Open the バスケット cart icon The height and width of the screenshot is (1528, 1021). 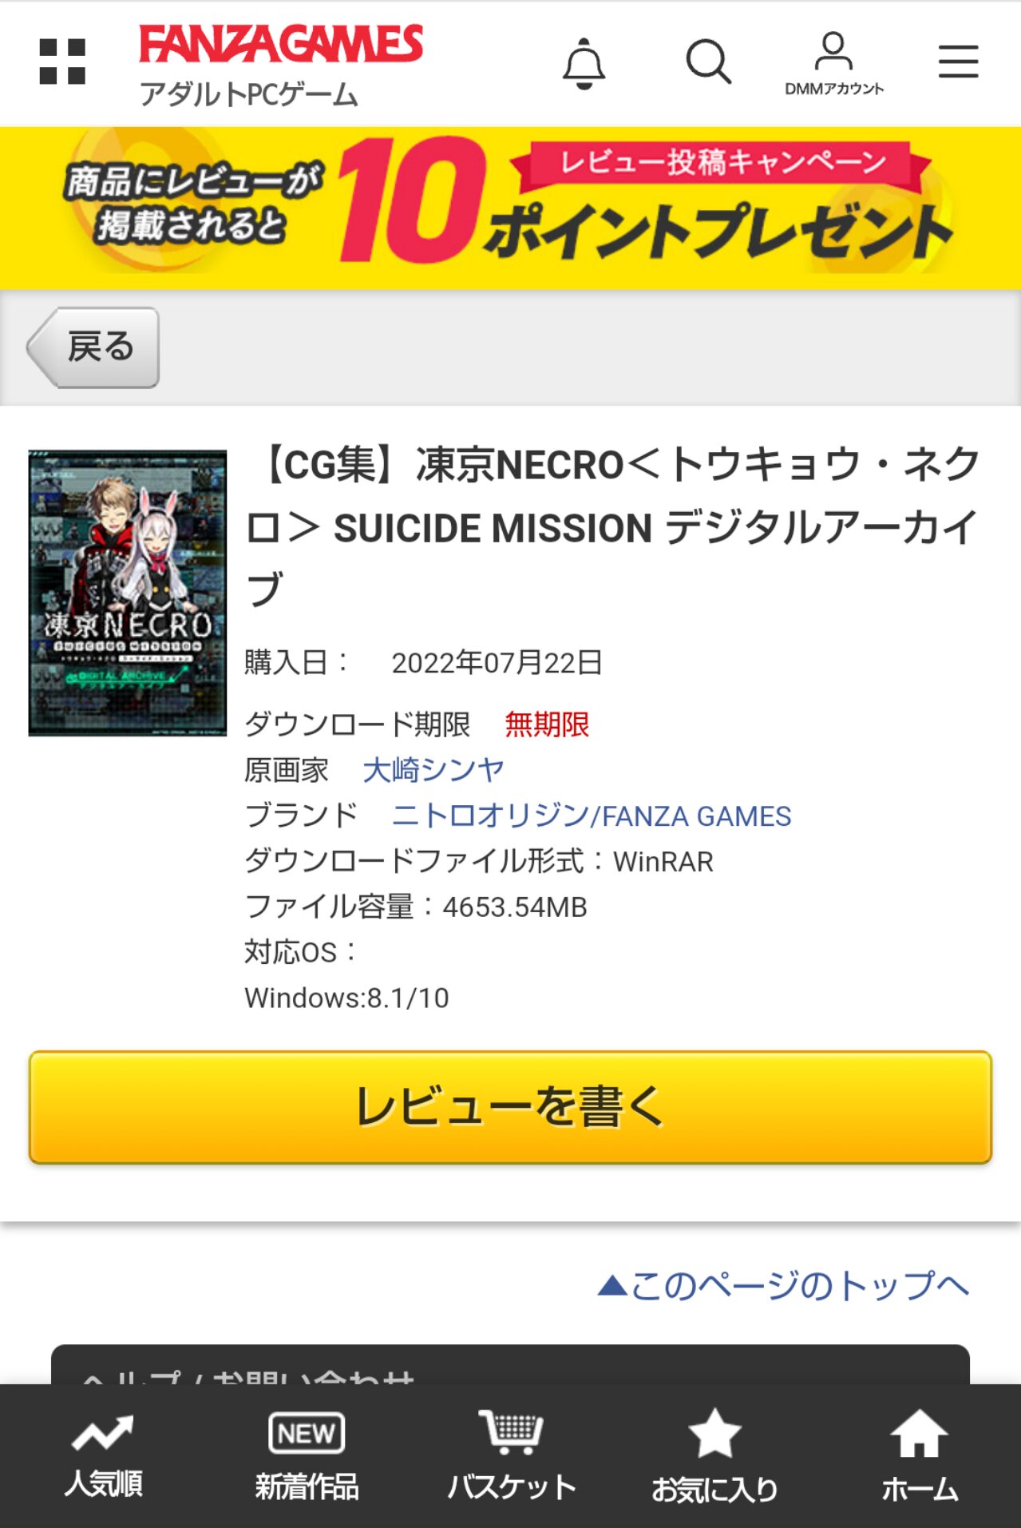pos(511,1456)
